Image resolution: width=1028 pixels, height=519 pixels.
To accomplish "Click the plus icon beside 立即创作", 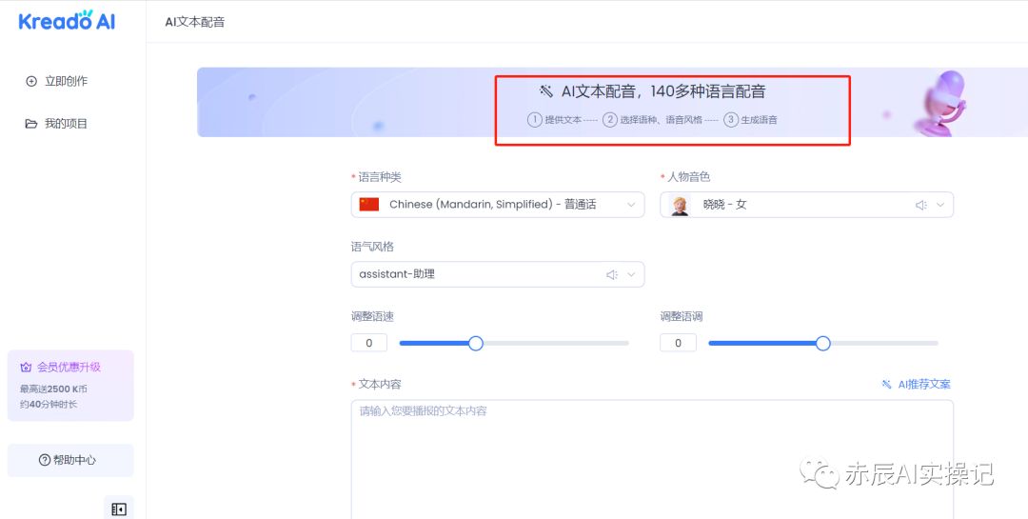I will [x=30, y=81].
